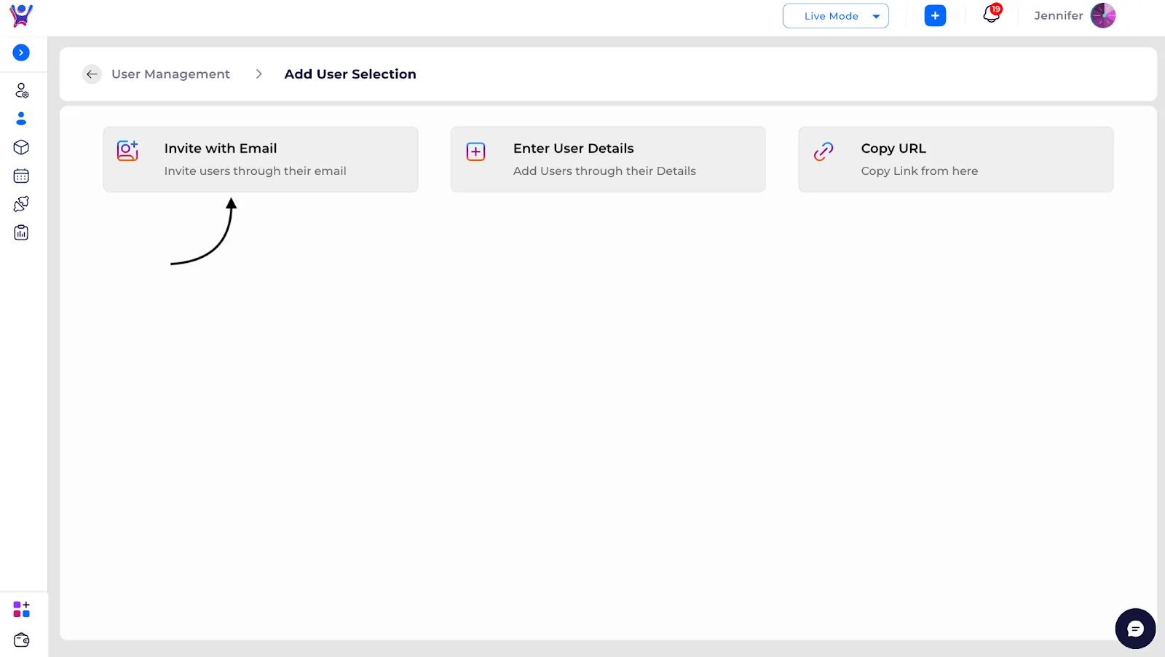Click the Enter User Details plus icon
This screenshot has width=1165, height=657.
475,152
